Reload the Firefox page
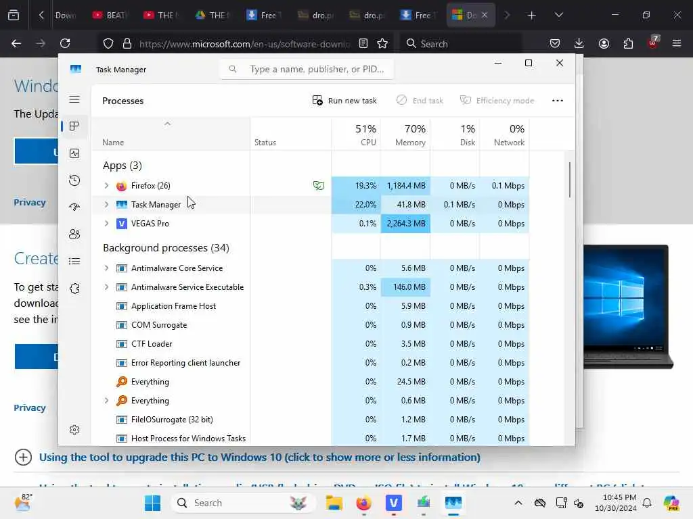Image resolution: width=693 pixels, height=519 pixels. point(65,43)
